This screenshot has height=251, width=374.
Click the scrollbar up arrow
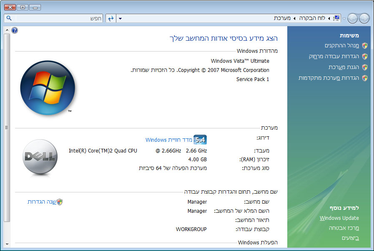[x=7, y=30]
